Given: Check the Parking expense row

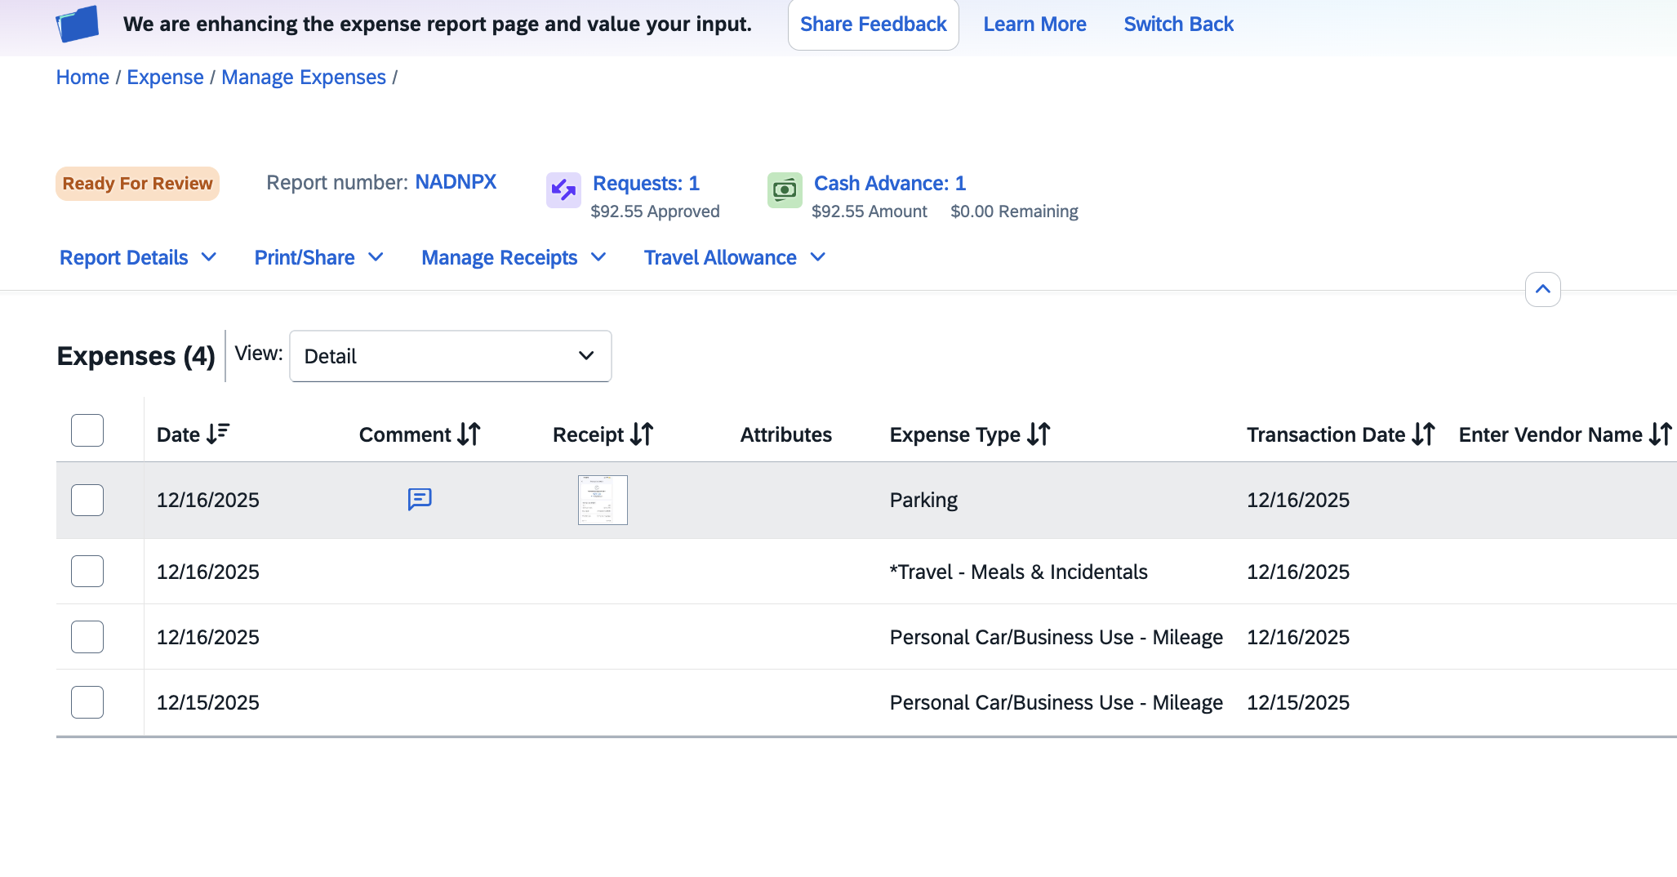Looking at the screenshot, I should click(x=87, y=500).
